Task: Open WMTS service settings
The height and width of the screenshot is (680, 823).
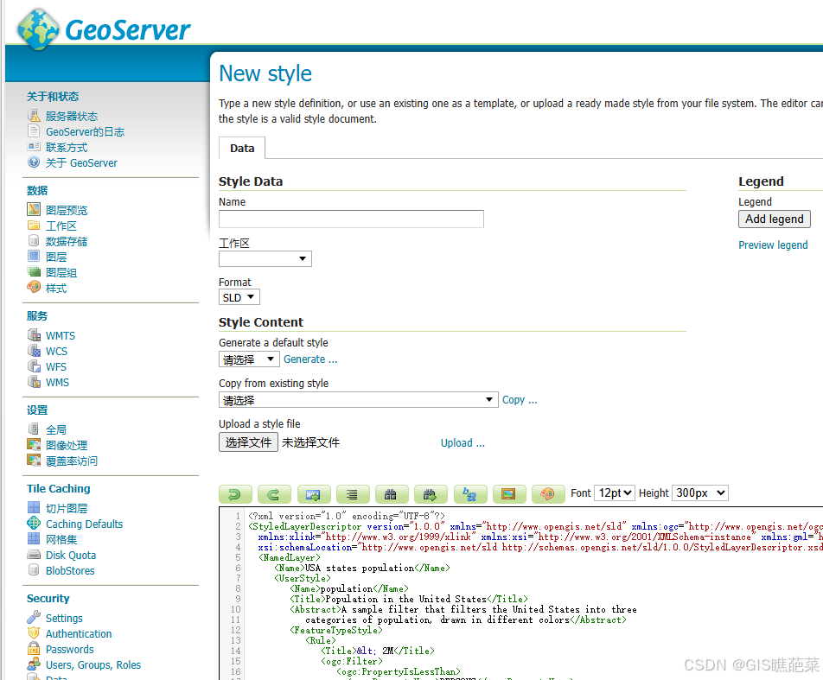Action: 61,336
